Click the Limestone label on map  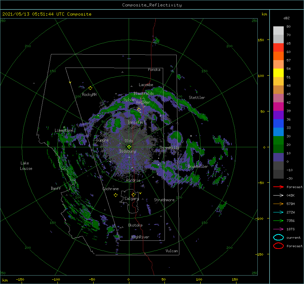(x=64, y=130)
